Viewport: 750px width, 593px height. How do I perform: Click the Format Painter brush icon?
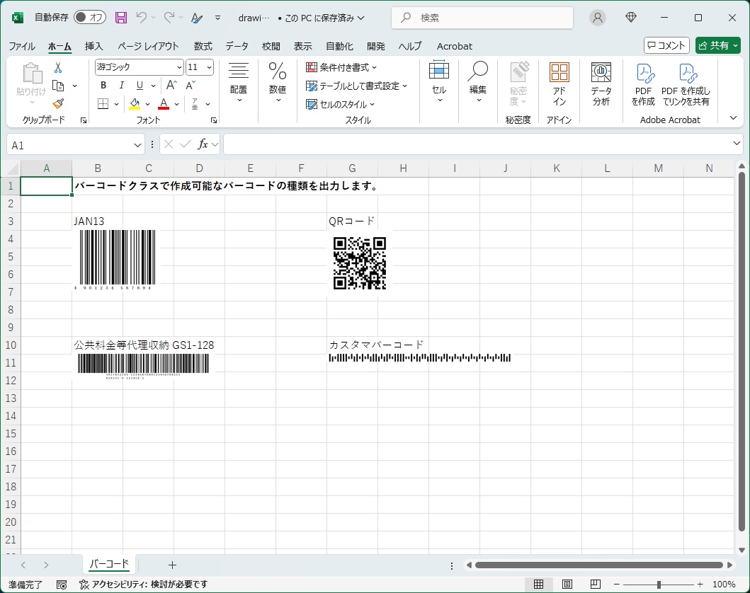(58, 104)
